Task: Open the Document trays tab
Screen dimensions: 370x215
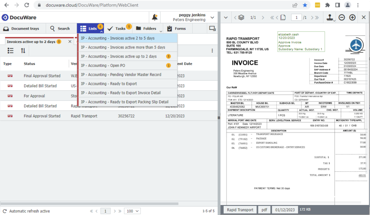Action: click(x=21, y=29)
